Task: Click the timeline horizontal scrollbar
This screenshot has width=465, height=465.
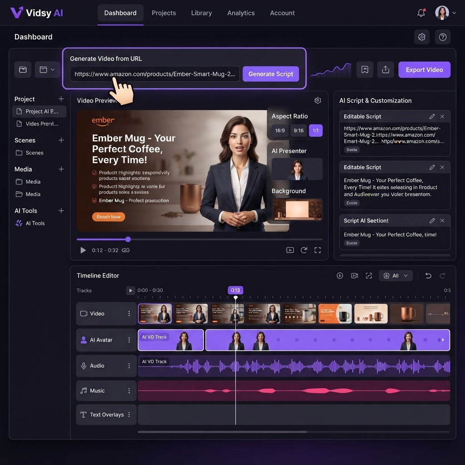Action: click(223, 432)
